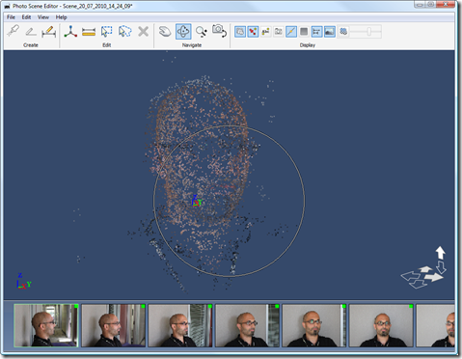This screenshot has width=462, height=359.
Task: Select the create point pin tool
Action: 13,32
